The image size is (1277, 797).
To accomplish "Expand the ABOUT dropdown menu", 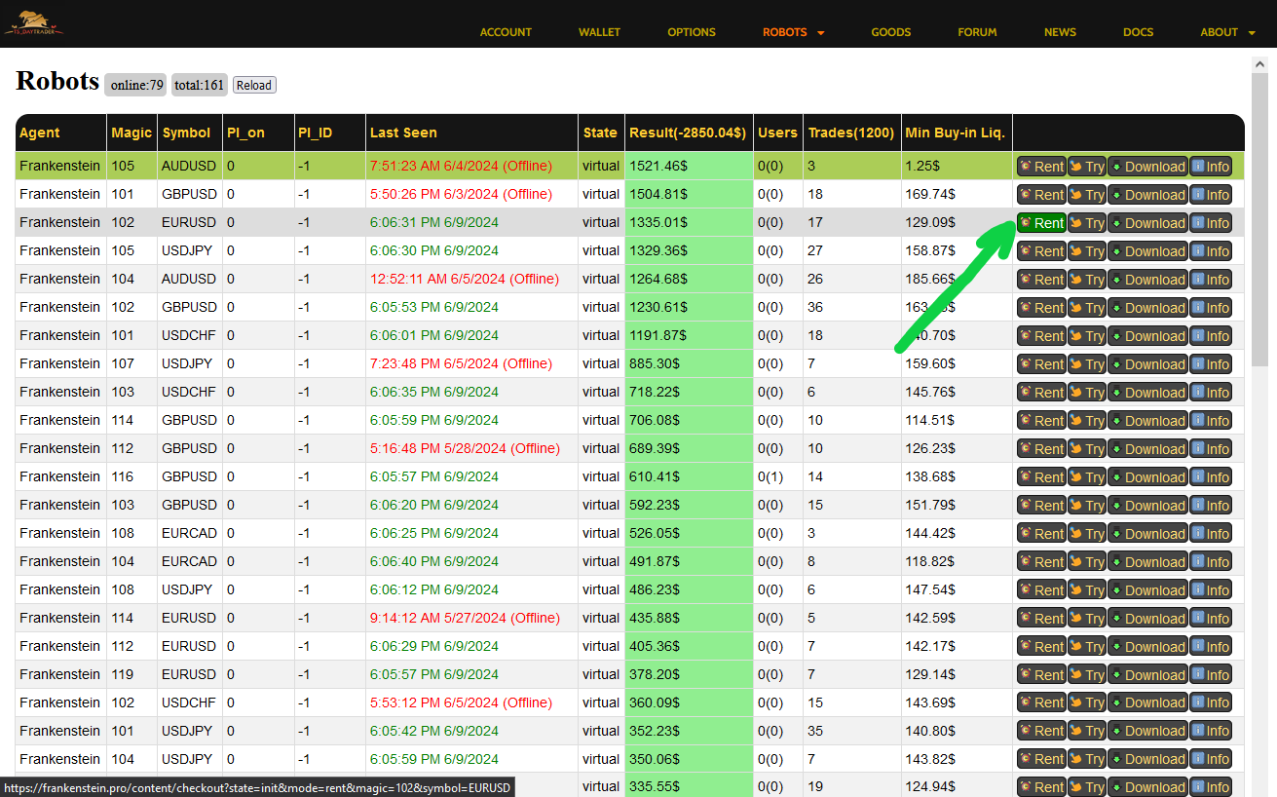I will [x=1227, y=32].
